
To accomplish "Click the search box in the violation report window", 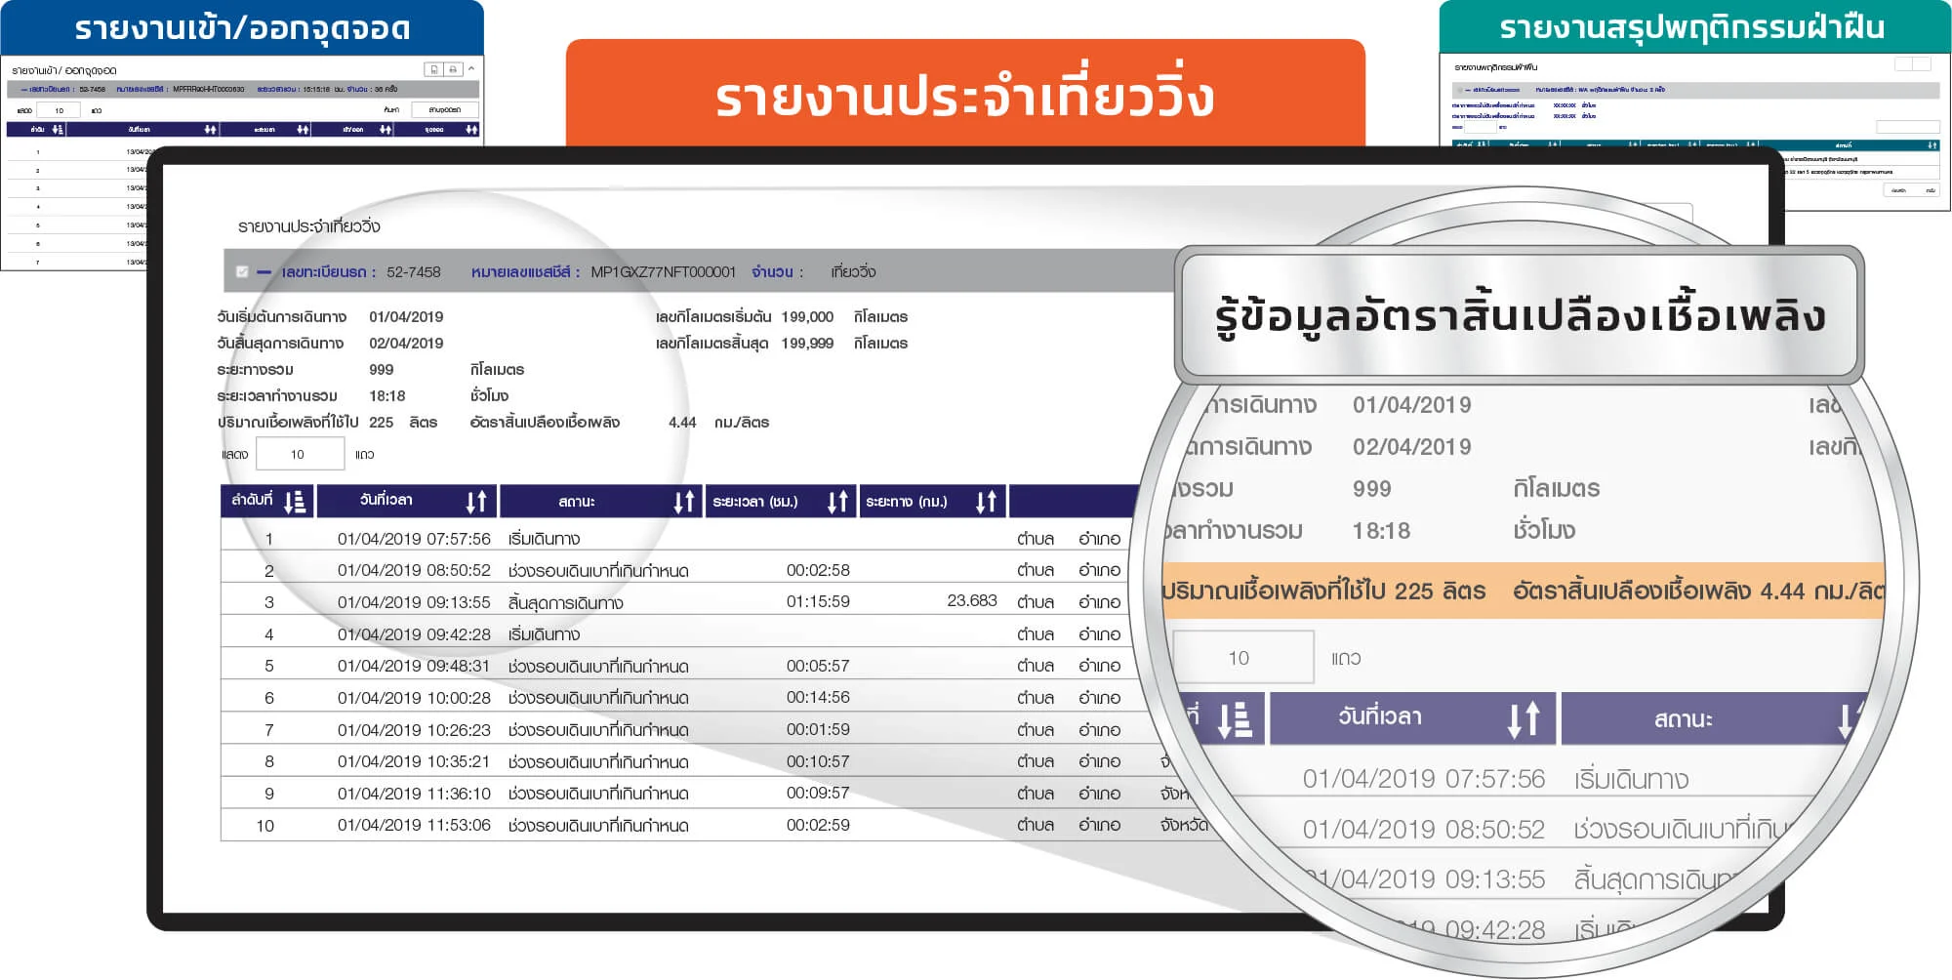I will [x=1908, y=127].
